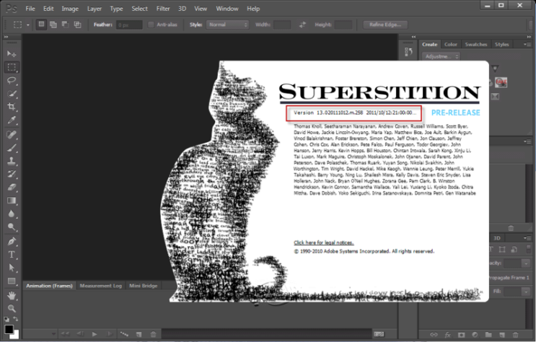The width and height of the screenshot is (536, 342).
Task: Select the Crop tool
Action: (x=12, y=107)
